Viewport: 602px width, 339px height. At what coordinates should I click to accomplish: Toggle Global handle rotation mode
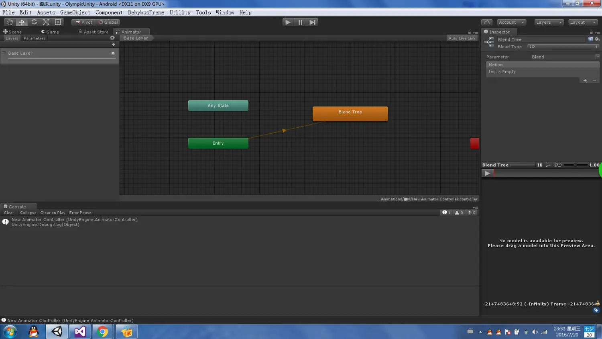click(x=108, y=22)
